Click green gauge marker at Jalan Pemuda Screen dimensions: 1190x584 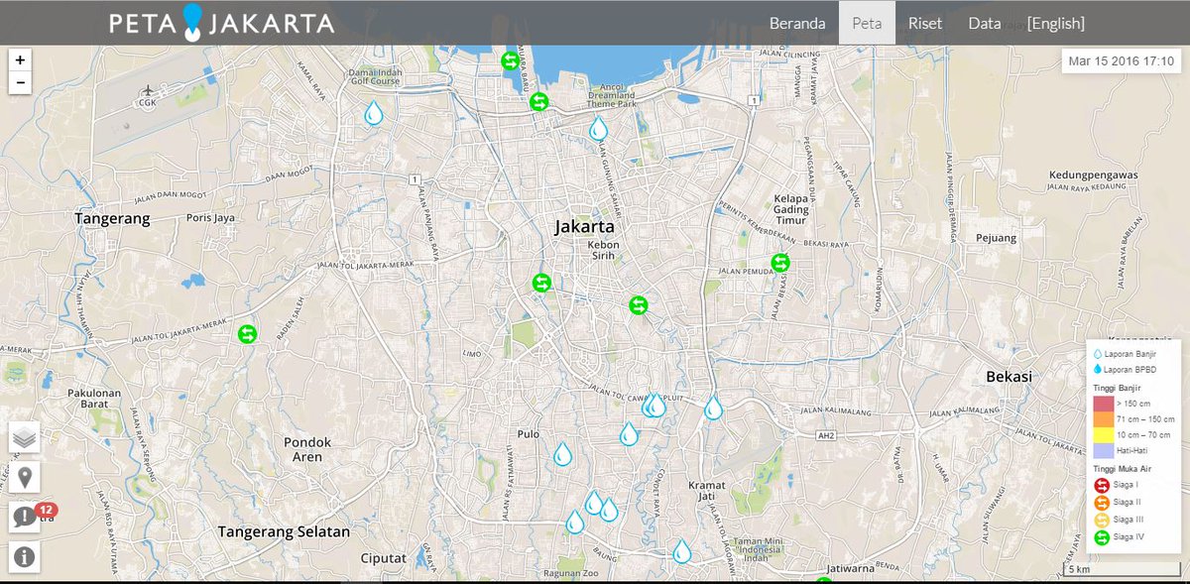(x=780, y=263)
